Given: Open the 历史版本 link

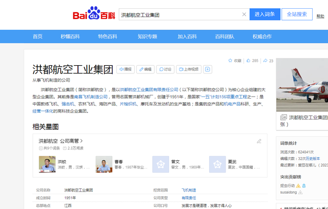Looking at the screenshot, I should coord(313,159).
